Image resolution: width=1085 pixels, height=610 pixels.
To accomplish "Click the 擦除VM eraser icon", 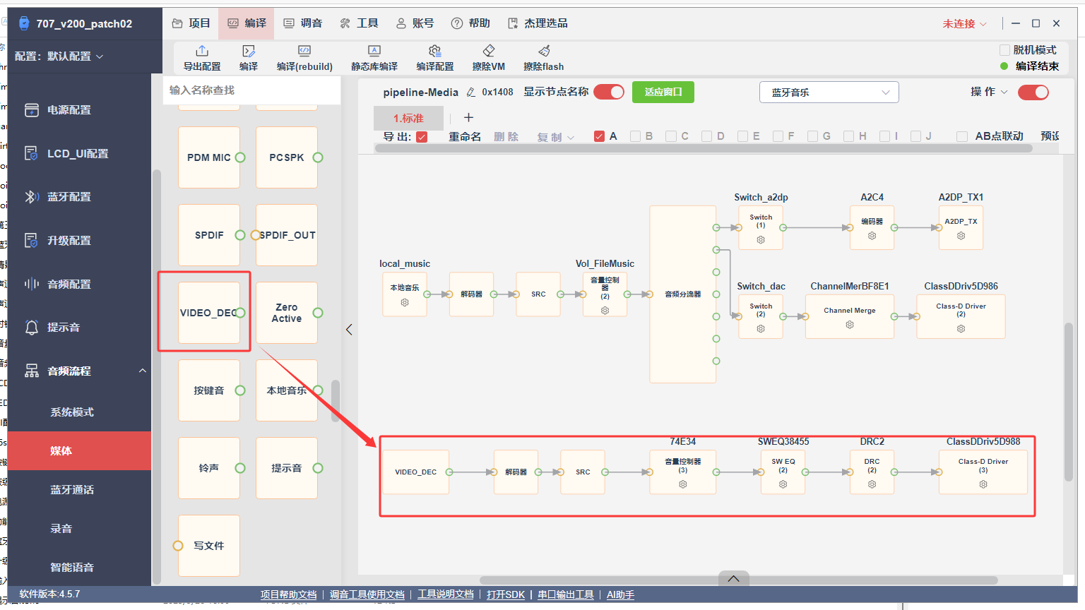I will pos(489,51).
